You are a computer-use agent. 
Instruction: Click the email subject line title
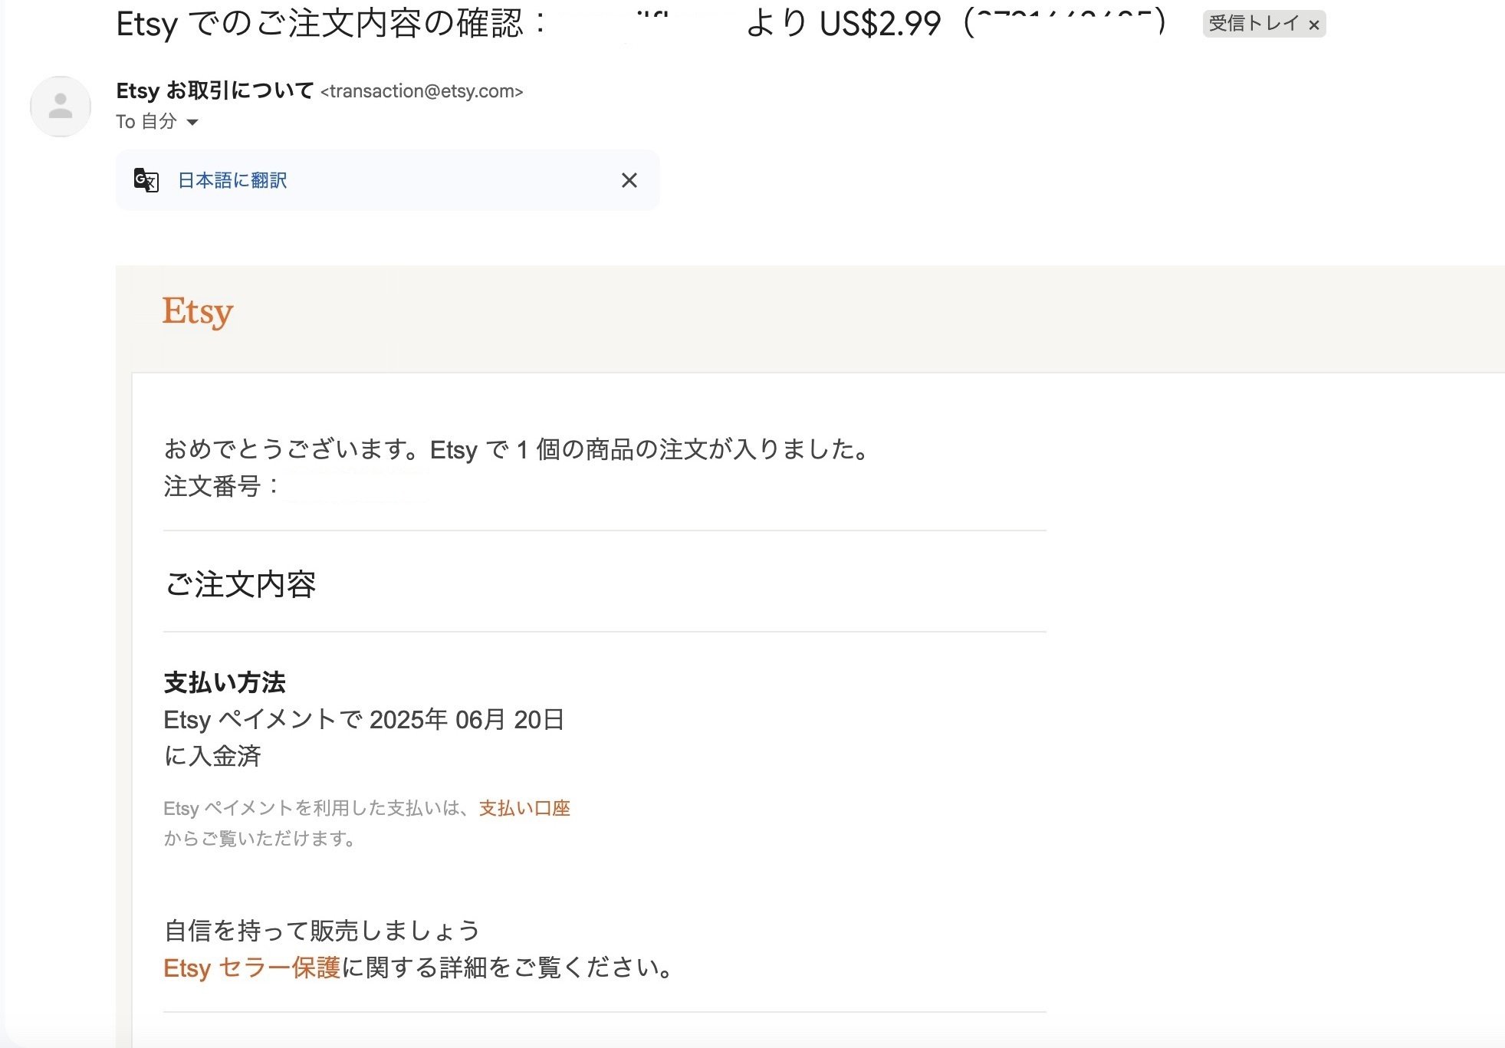[x=330, y=24]
